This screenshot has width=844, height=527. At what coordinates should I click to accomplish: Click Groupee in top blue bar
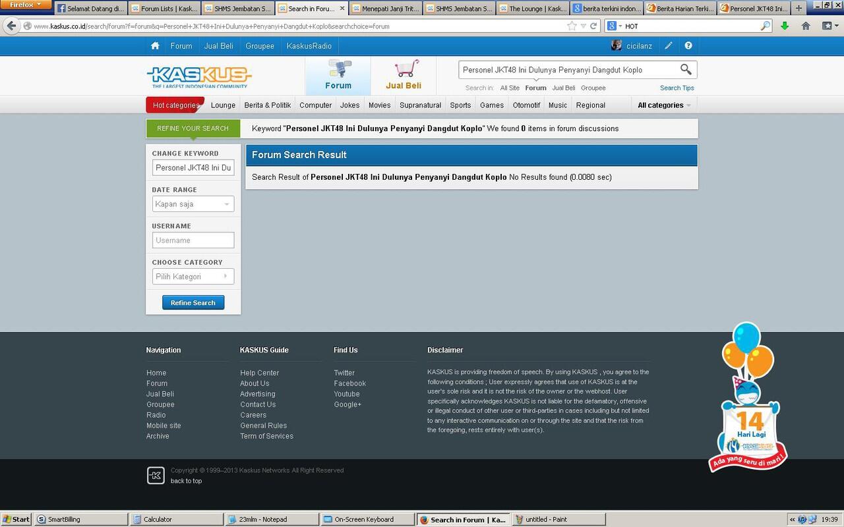(260, 45)
